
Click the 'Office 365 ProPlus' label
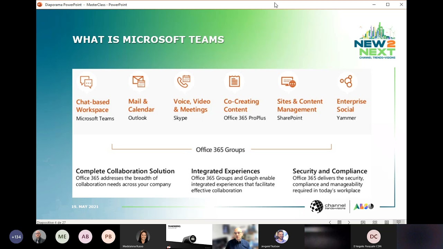245,118
